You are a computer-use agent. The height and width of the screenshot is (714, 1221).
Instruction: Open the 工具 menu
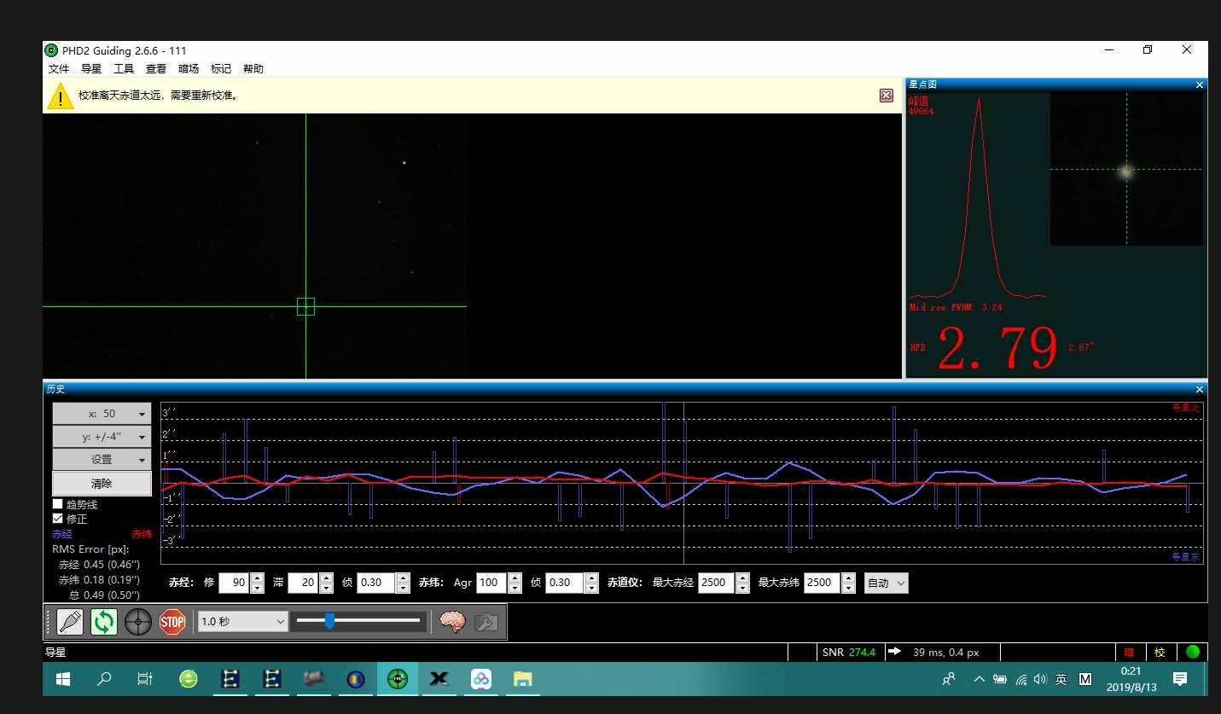click(x=124, y=69)
